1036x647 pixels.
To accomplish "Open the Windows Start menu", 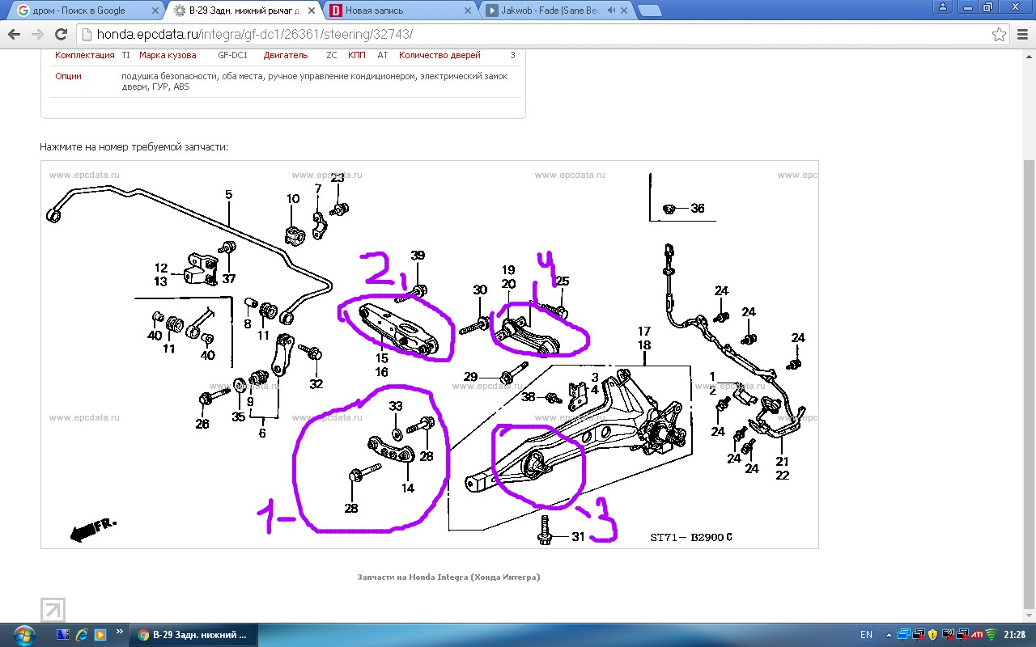I will (23, 634).
